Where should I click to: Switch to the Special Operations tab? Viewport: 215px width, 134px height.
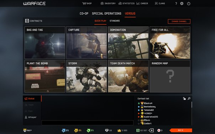click(106, 14)
